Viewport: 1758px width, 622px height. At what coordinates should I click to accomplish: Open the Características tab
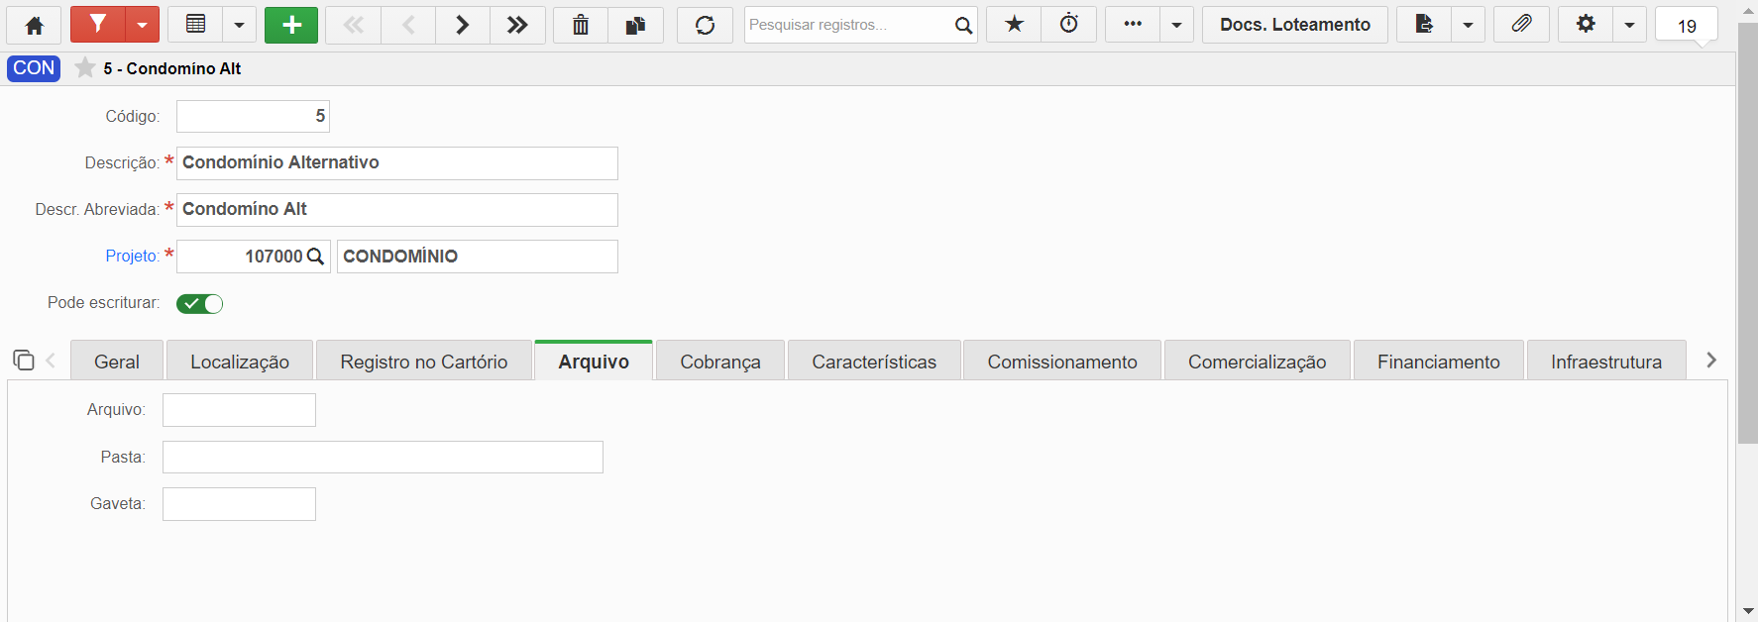coord(874,362)
